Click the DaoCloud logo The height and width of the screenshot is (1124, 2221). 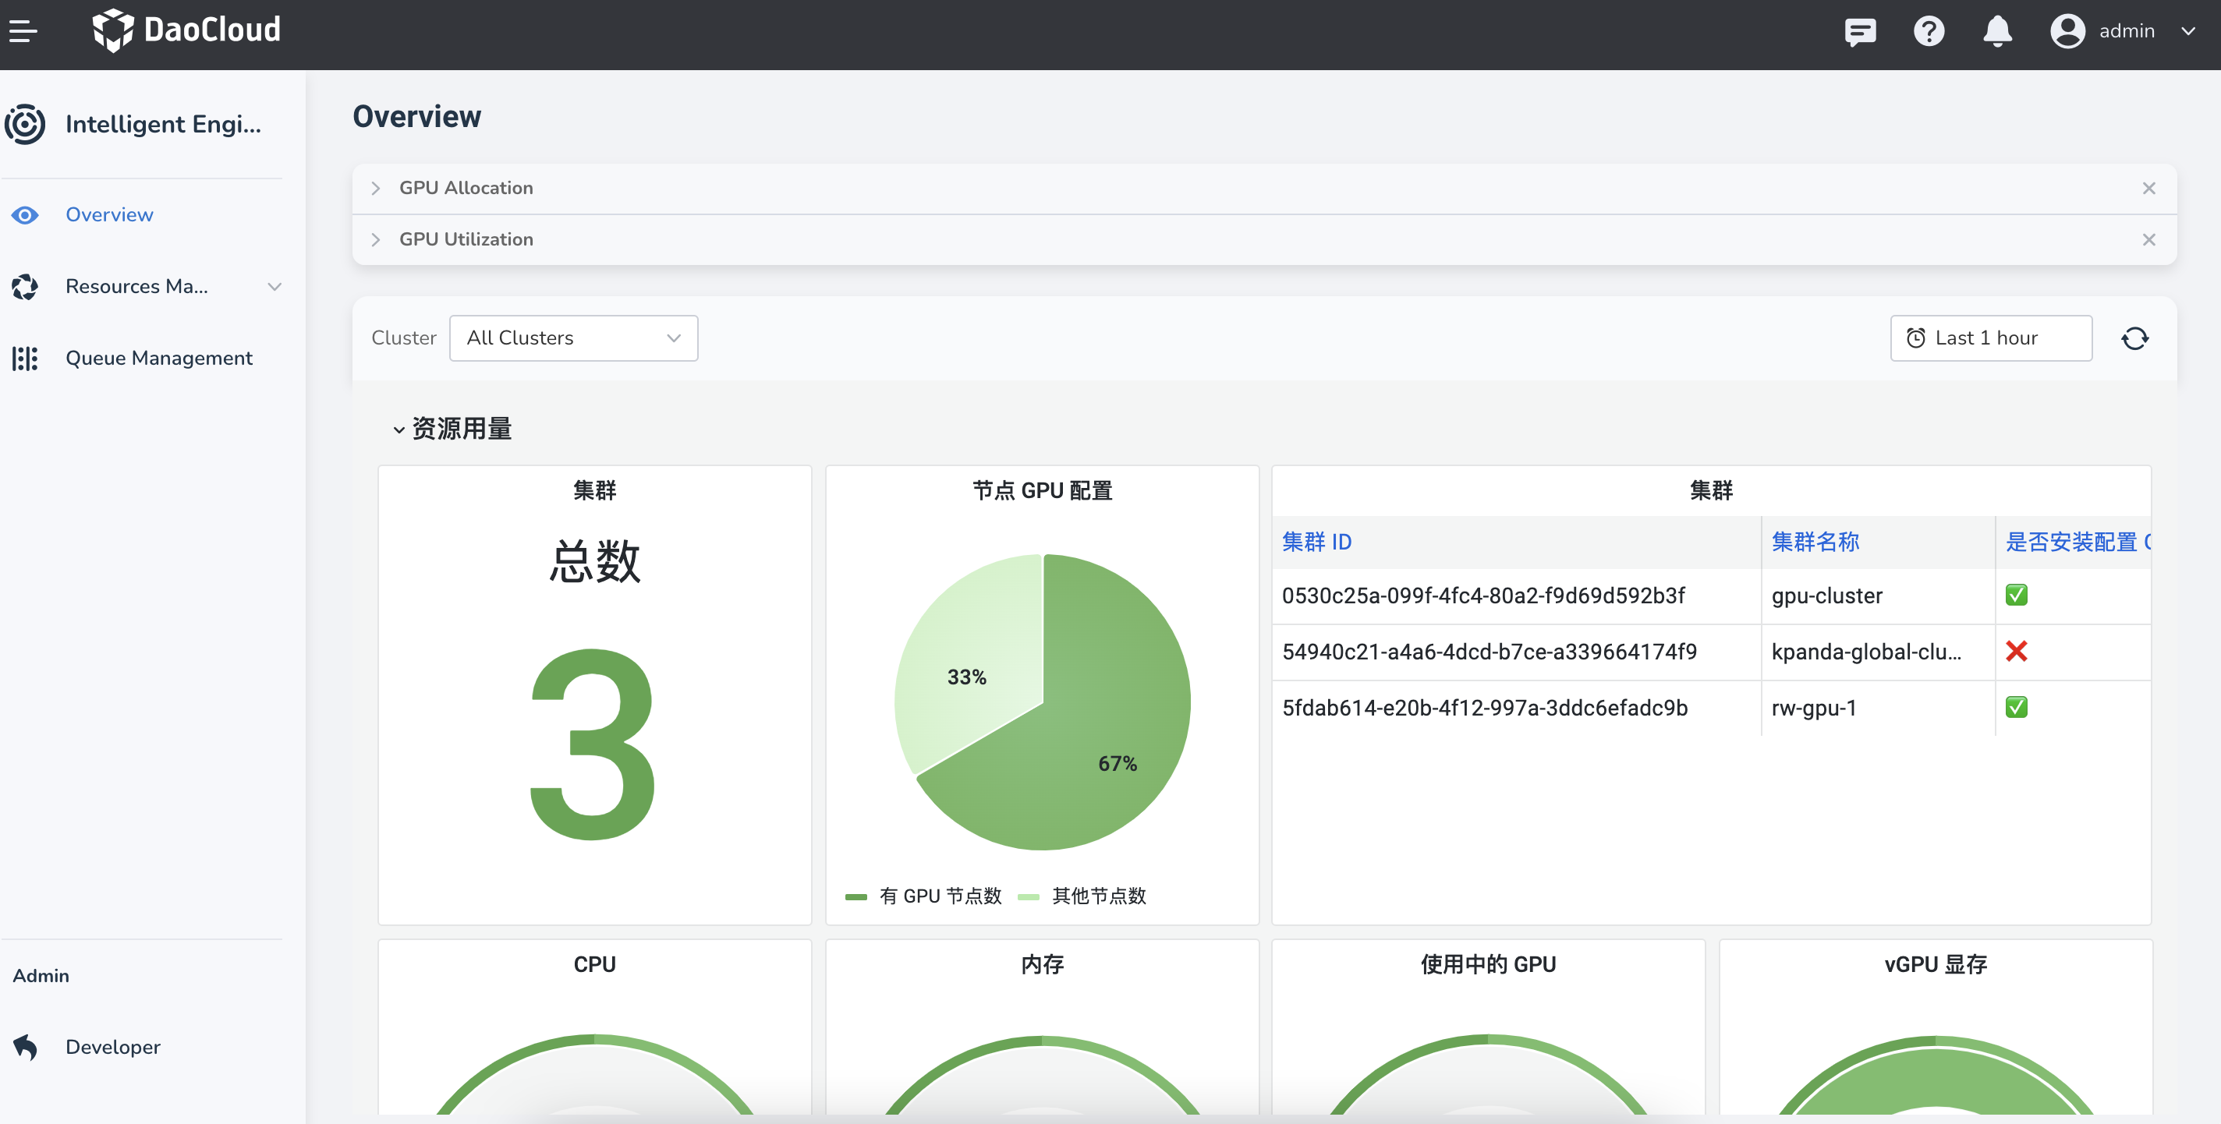(x=186, y=30)
